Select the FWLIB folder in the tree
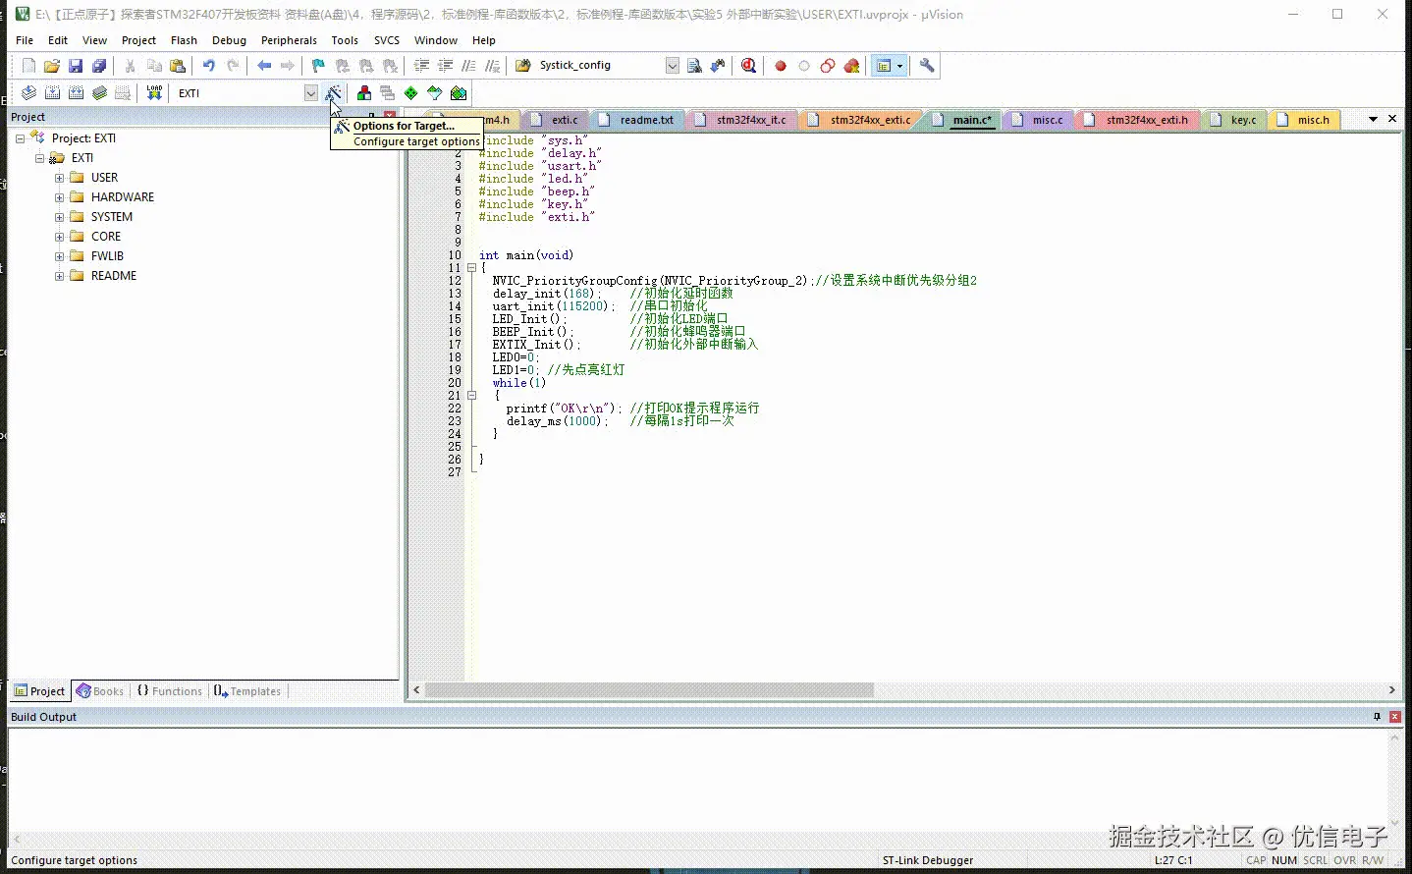 pos(107,256)
